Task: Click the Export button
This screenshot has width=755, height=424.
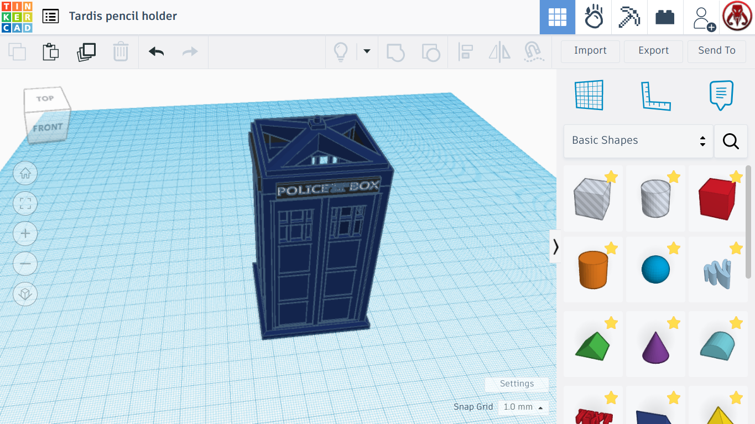Action: pos(654,51)
